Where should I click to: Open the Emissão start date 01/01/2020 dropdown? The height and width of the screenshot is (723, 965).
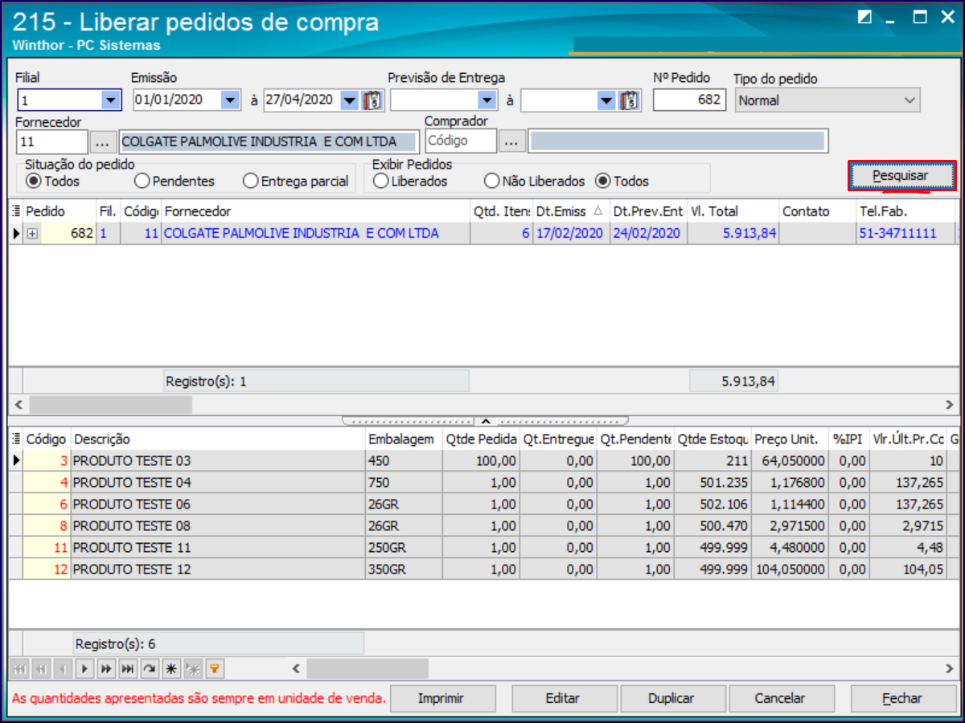[231, 100]
